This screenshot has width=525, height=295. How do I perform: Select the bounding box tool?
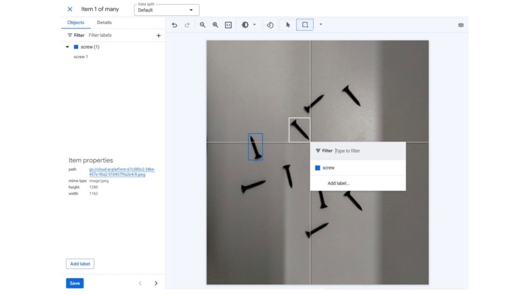(x=305, y=25)
